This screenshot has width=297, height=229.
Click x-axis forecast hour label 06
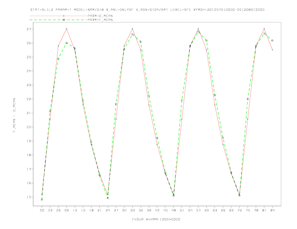click(58, 210)
